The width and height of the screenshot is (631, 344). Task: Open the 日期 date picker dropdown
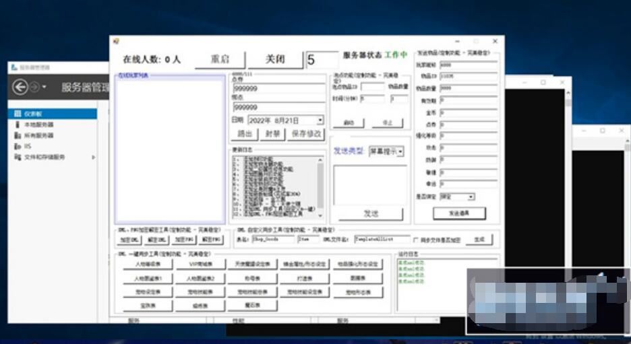tap(320, 120)
